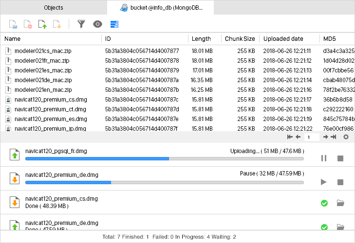Viewport: 355px width, 243px height.
Task: Go to the first page
Action: (290, 137)
